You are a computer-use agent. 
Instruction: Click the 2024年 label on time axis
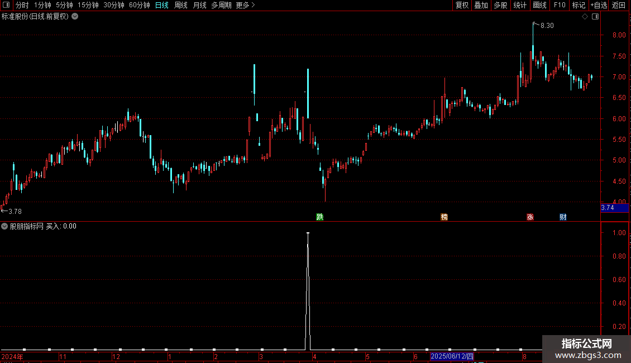click(x=12, y=356)
